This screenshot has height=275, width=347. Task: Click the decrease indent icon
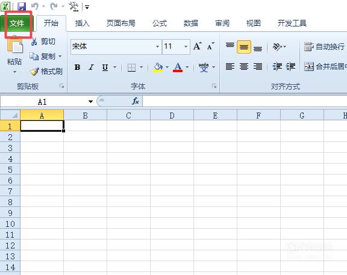(x=277, y=66)
